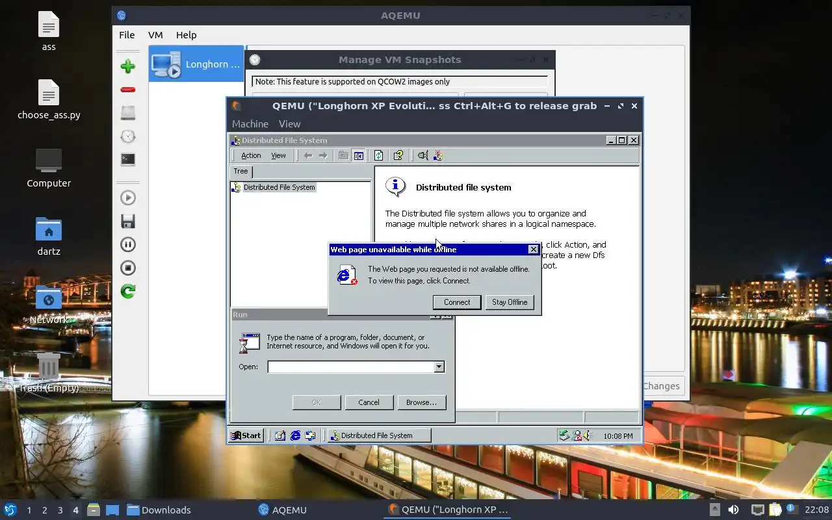The width and height of the screenshot is (832, 520).
Task: Select the Longhorn VM in the AQEMU list
Action: [196, 64]
